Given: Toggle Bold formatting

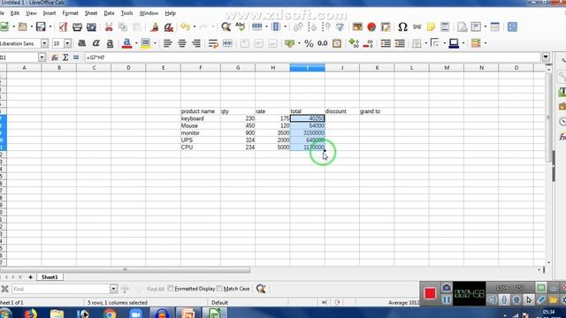Looking at the screenshot, I should coord(82,43).
